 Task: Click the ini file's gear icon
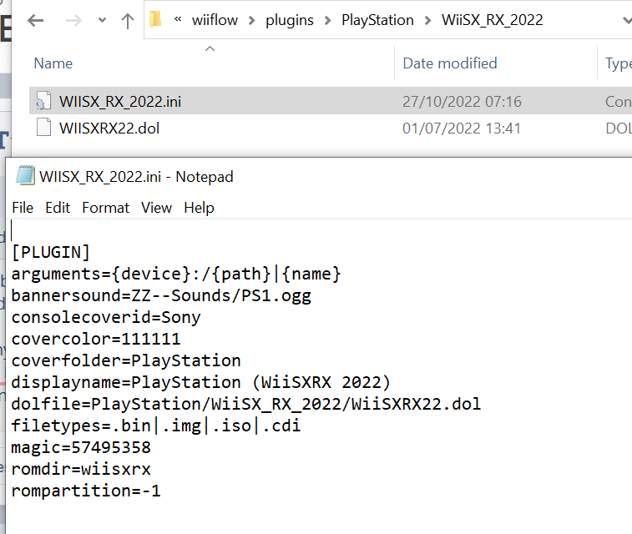click(x=43, y=101)
